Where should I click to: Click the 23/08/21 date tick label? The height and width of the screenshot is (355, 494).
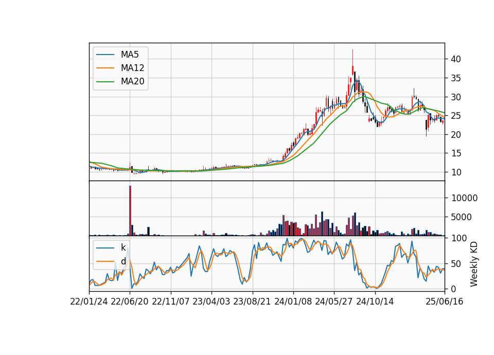coord(252,302)
